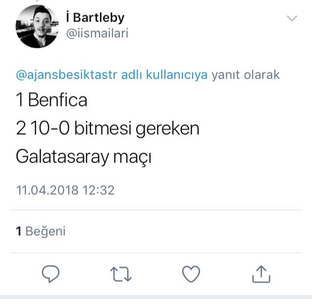Tap the display name İ Bartleby
The height and width of the screenshot is (299, 312).
95,18
